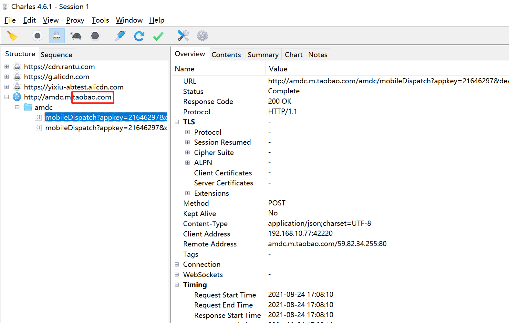
Task: Validate selected request with green checkmark
Action: [x=158, y=36]
